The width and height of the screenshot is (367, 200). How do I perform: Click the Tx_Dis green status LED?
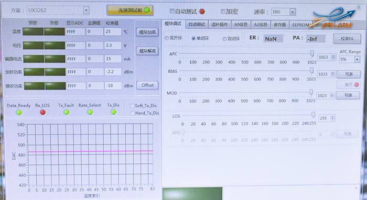(x=114, y=112)
